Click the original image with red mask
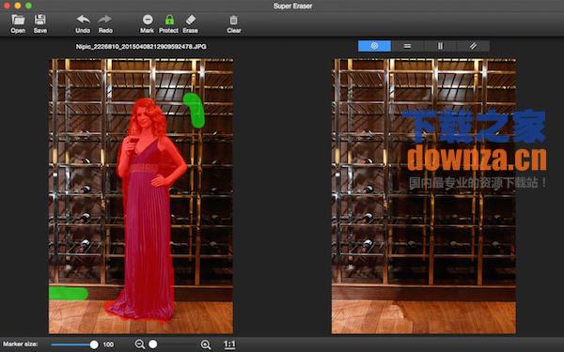This screenshot has width=564, height=352. (141, 196)
